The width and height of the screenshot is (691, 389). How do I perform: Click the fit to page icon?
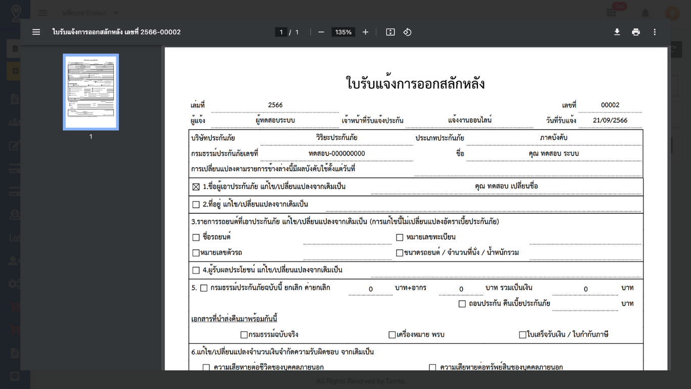click(390, 32)
